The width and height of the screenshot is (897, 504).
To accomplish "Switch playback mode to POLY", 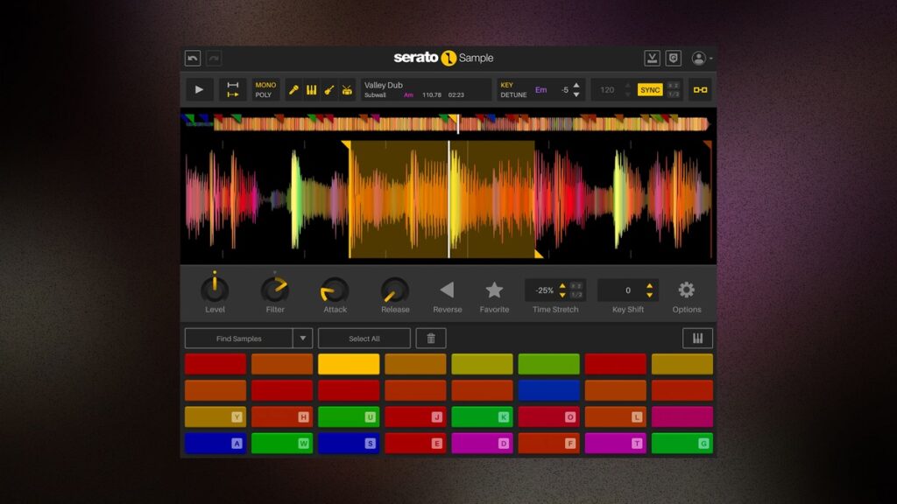I will click(x=263, y=96).
